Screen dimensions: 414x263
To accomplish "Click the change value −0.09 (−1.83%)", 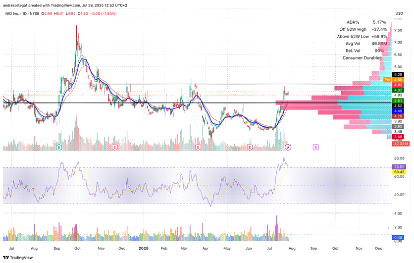I will click(103, 13).
